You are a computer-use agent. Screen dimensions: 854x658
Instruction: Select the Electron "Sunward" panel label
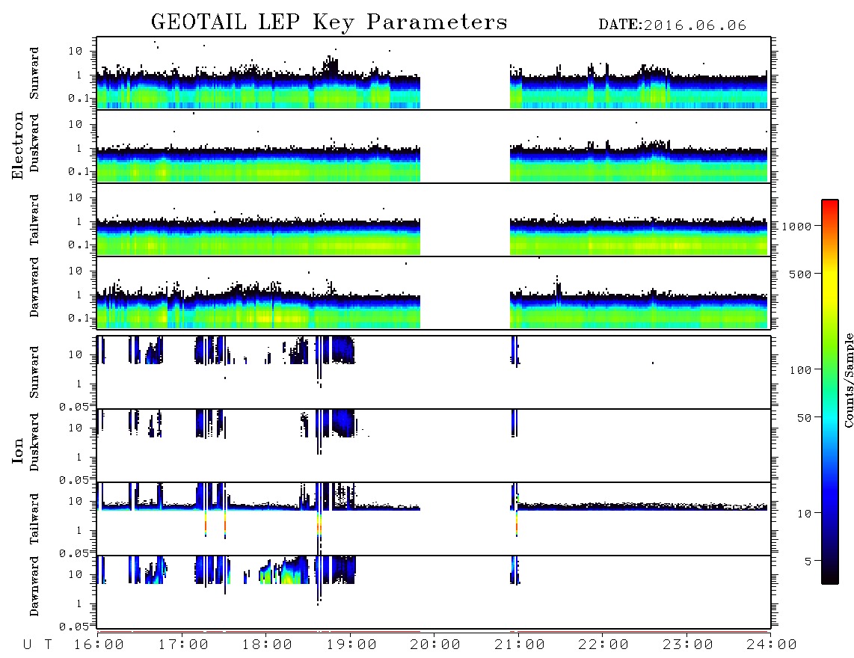(x=34, y=73)
